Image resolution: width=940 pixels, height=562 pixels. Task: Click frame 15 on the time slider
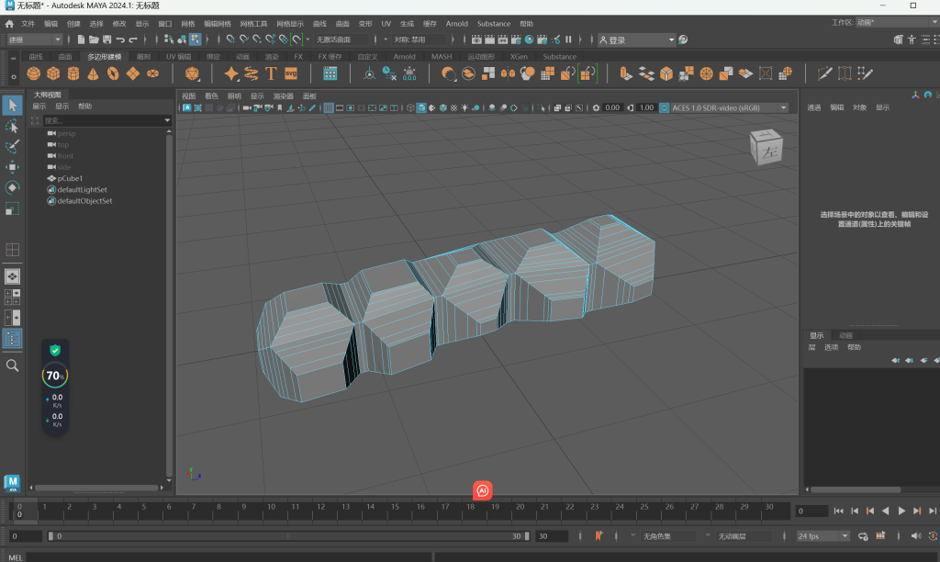[x=395, y=508]
